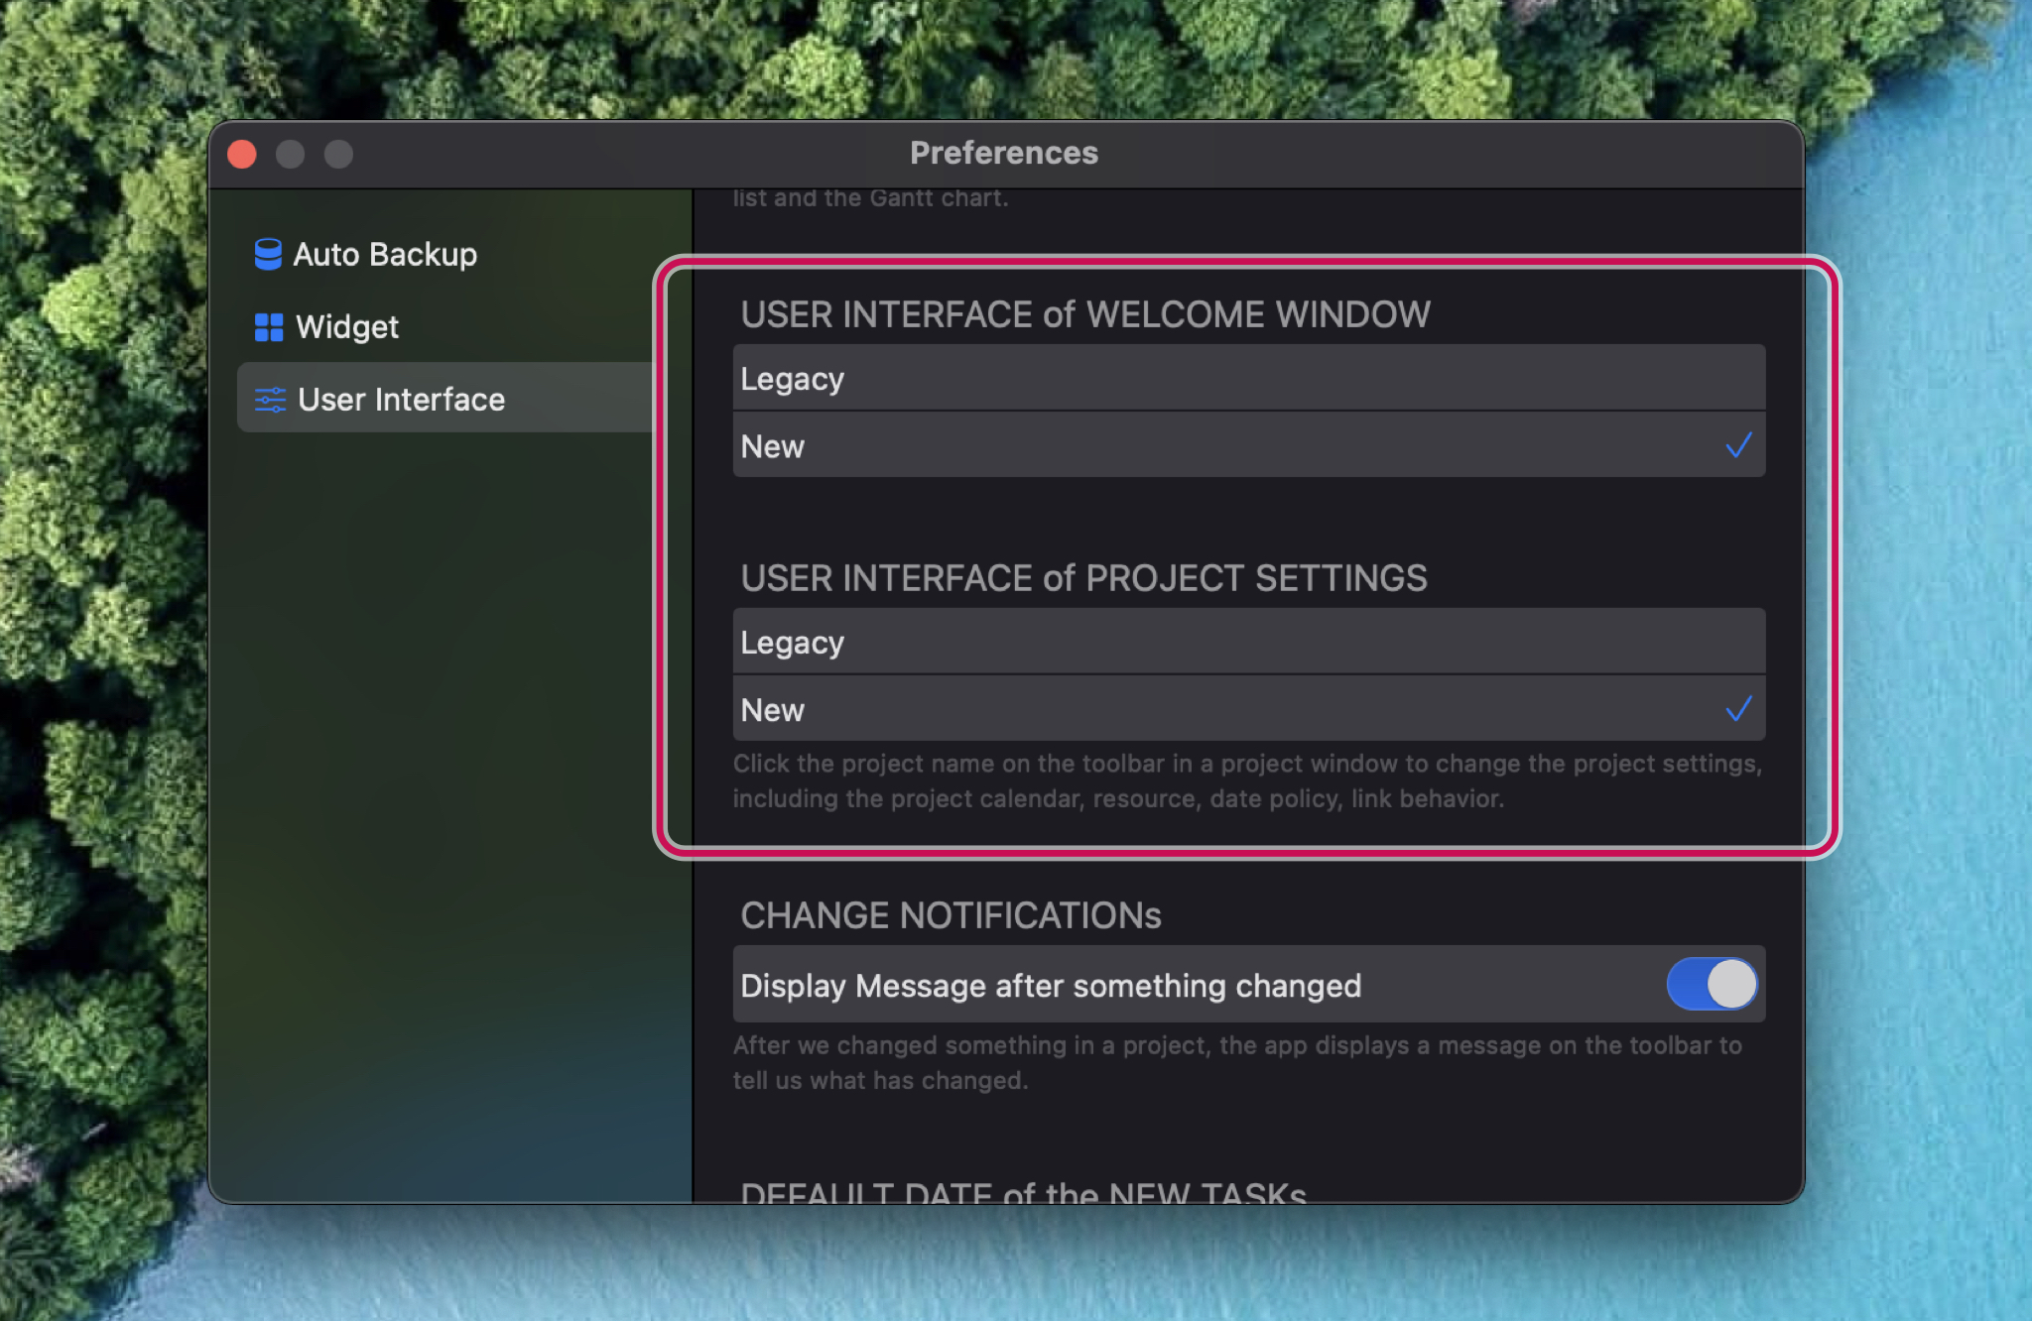
Task: Open the Auto Backup preferences pane
Action: 385,254
